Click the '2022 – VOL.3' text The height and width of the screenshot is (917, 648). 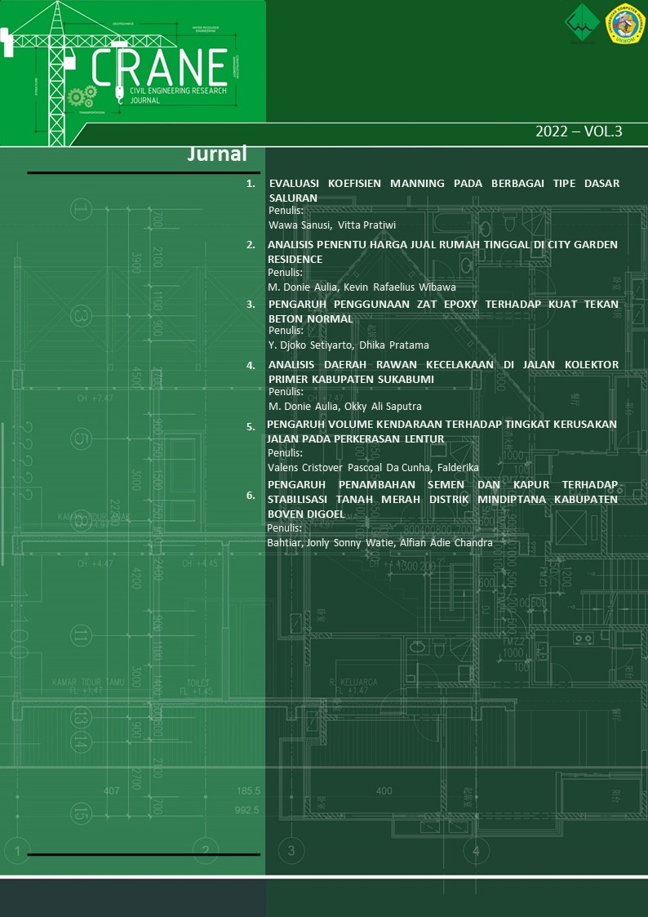(x=579, y=131)
